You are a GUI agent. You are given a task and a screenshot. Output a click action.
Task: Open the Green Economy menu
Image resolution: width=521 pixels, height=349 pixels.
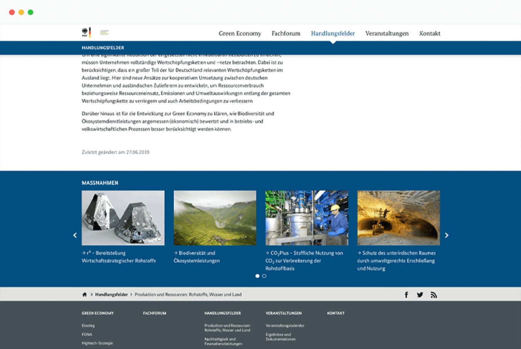click(x=240, y=34)
